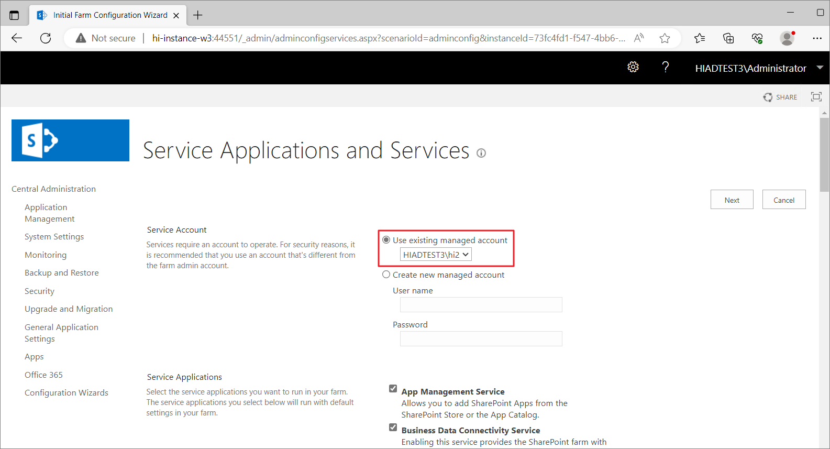Close the Initial Farm Configuration Wizard tab
Viewport: 830px width, 449px height.
pyautogui.click(x=176, y=15)
